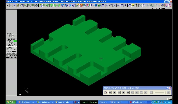Open help on the verification dialog
Image resolution: width=178 pixels, height=104 pixels.
[167, 88]
